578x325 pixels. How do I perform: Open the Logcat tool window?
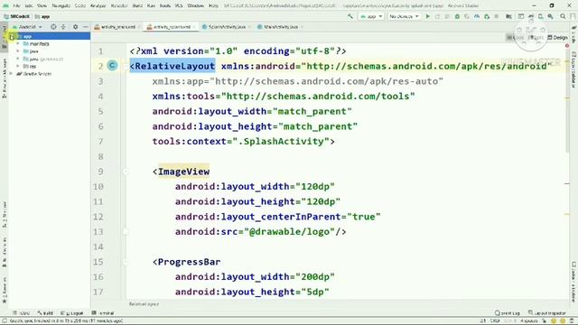point(72,313)
